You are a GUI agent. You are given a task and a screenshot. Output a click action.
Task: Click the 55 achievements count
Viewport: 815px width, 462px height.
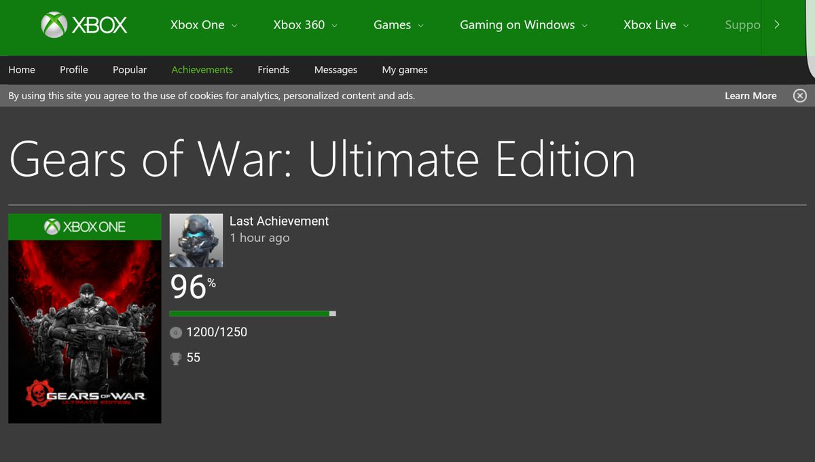[x=194, y=357]
